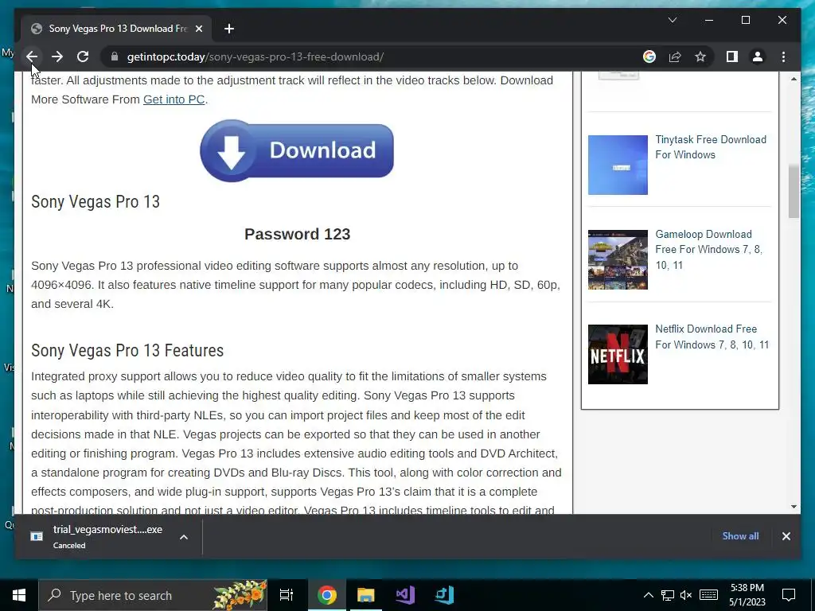Follow the Get into PC link
This screenshot has width=815, height=611.
click(x=174, y=99)
